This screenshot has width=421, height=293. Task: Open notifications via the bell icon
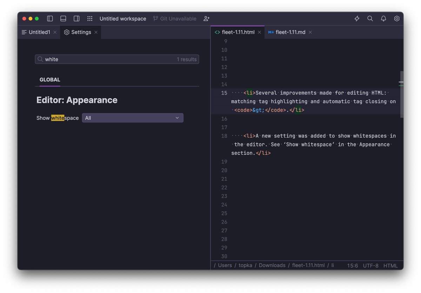[x=383, y=18]
